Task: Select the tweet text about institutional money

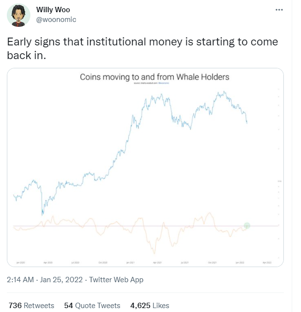Action: click(142, 48)
